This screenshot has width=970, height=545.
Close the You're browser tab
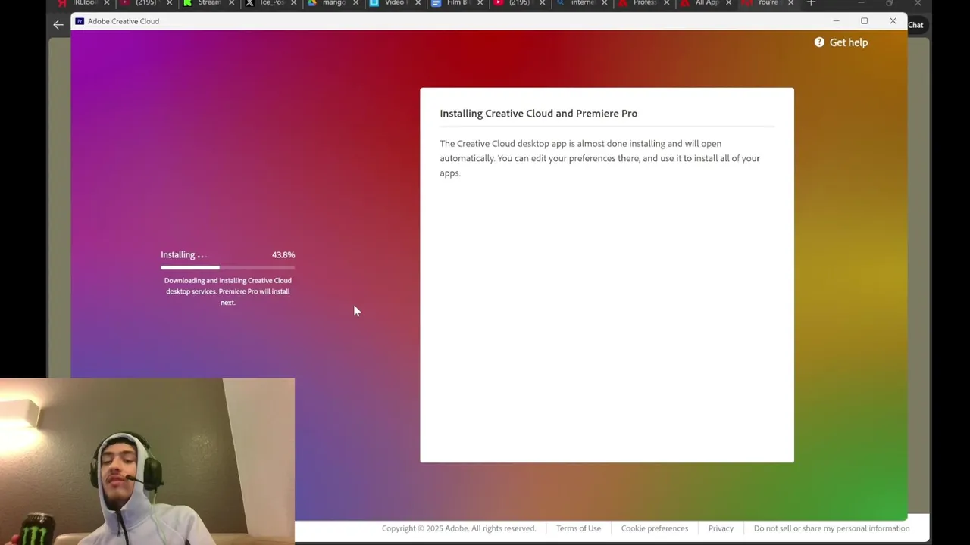point(790,3)
